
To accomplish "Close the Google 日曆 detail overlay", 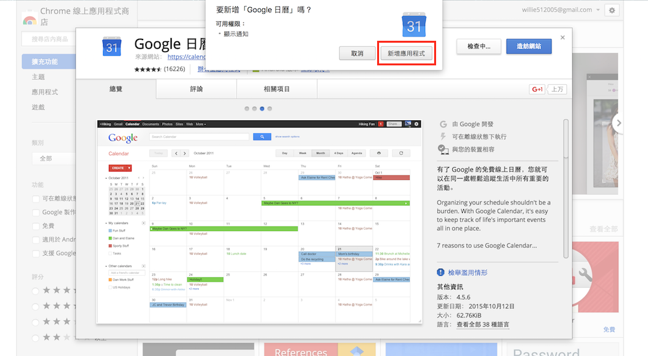I will (562, 38).
